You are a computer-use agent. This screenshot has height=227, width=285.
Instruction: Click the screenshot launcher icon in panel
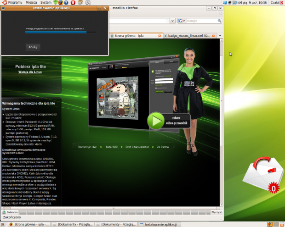[x=88, y=3]
